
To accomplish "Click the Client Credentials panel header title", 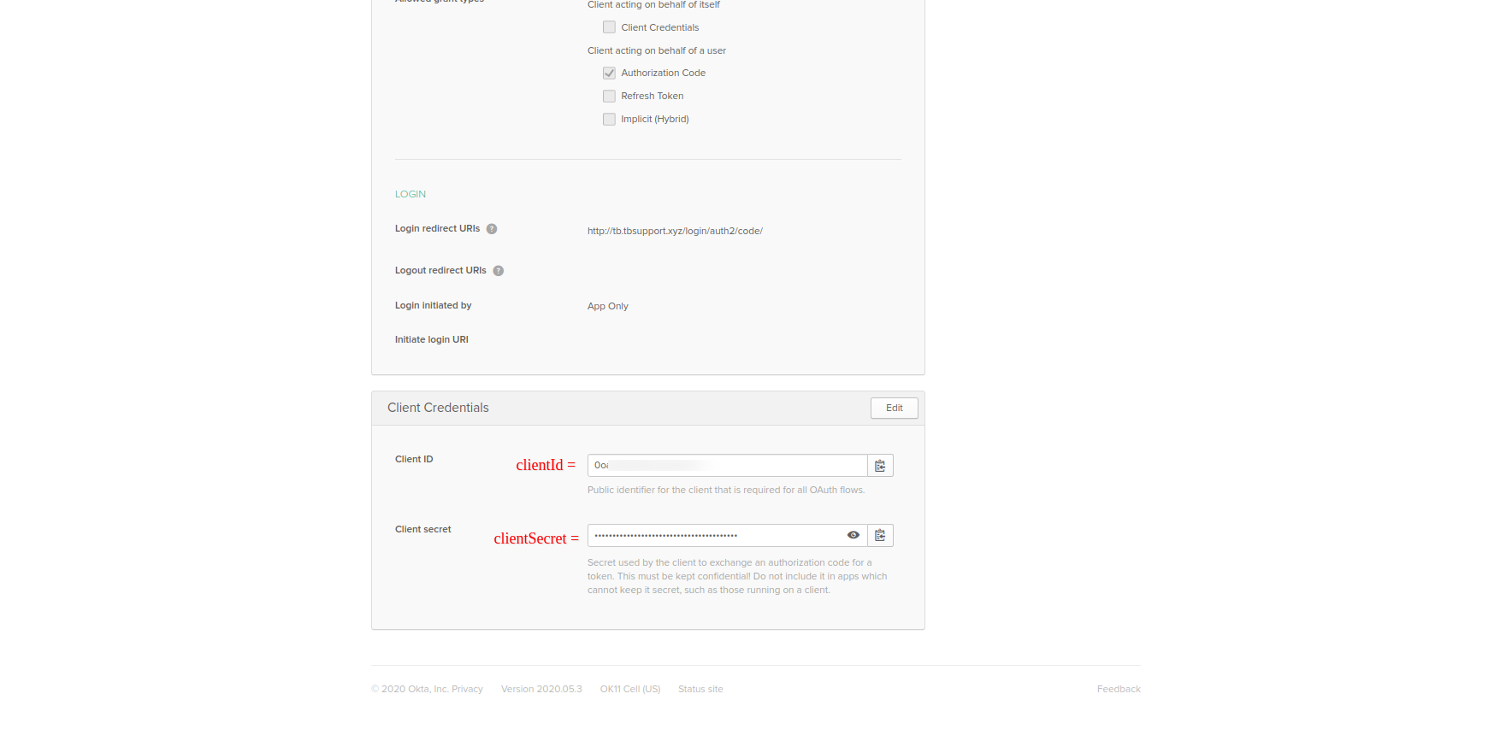I will point(438,409).
